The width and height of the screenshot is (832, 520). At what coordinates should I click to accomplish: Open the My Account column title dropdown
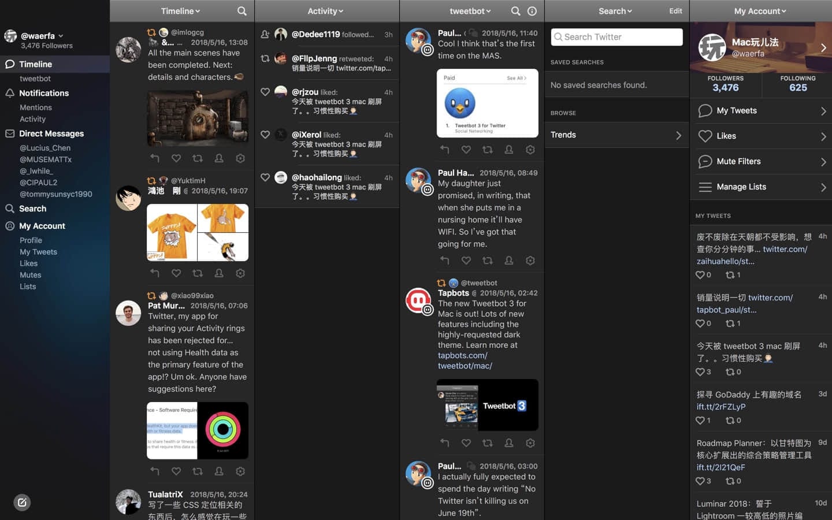coord(760,11)
